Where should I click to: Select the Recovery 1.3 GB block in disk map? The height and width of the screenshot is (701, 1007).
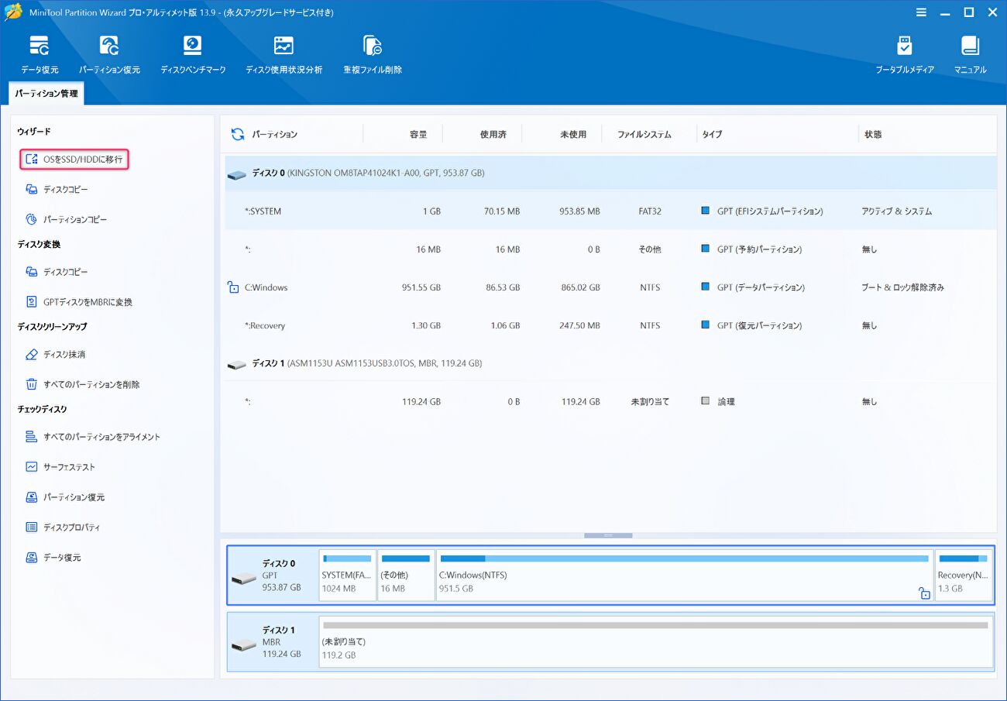point(963,576)
